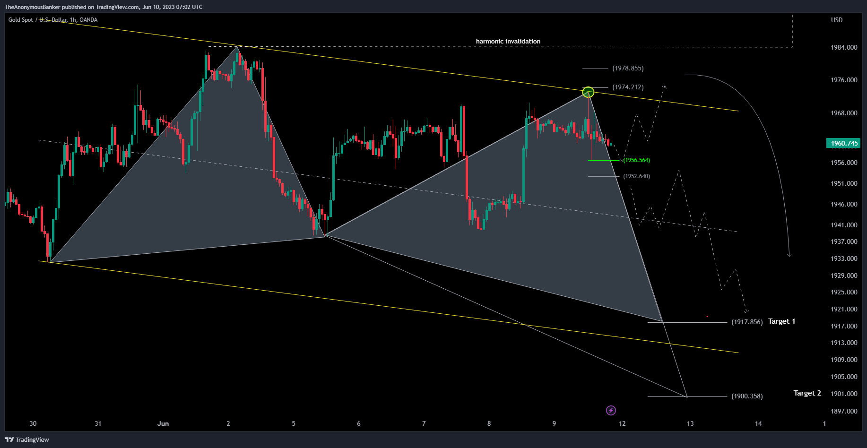Click the '13' date on the time axis

point(690,423)
